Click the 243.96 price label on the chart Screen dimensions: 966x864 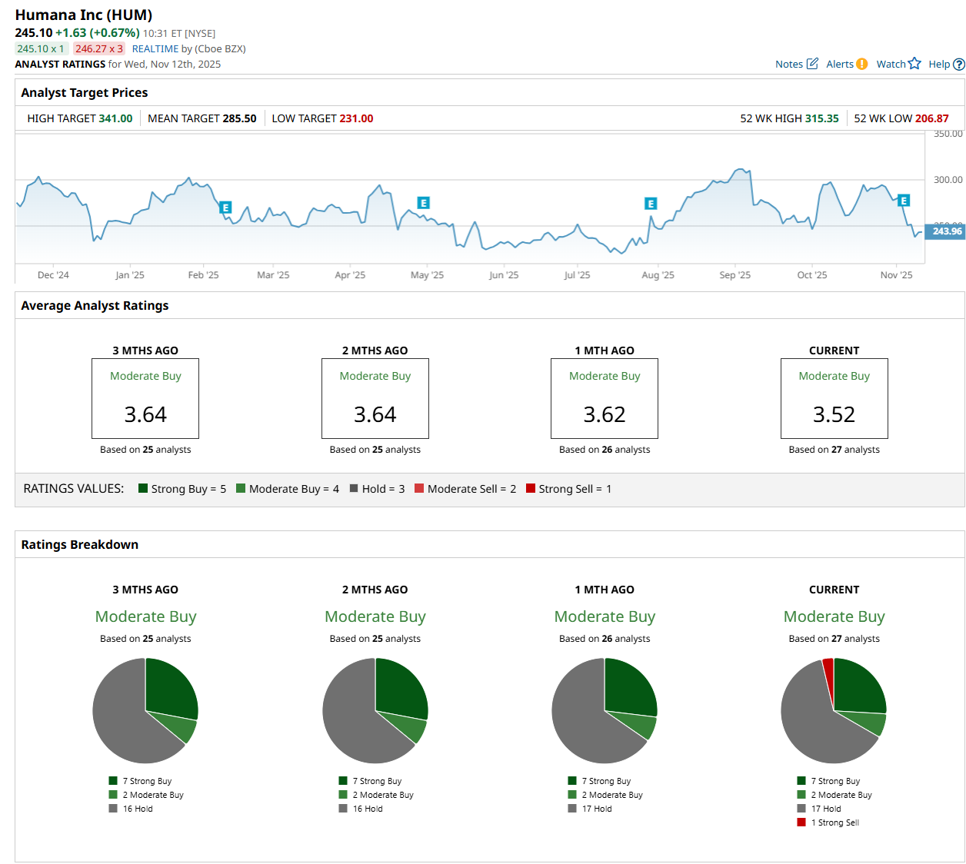945,231
